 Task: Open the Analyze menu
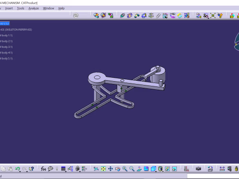click(33, 8)
